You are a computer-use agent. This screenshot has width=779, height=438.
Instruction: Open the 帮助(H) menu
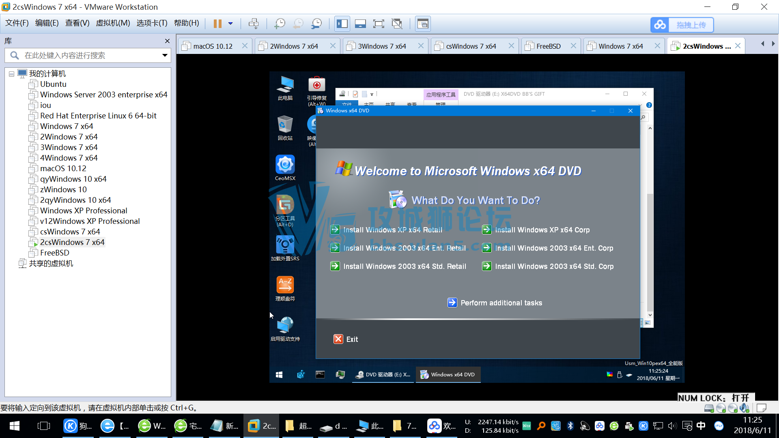click(x=186, y=23)
